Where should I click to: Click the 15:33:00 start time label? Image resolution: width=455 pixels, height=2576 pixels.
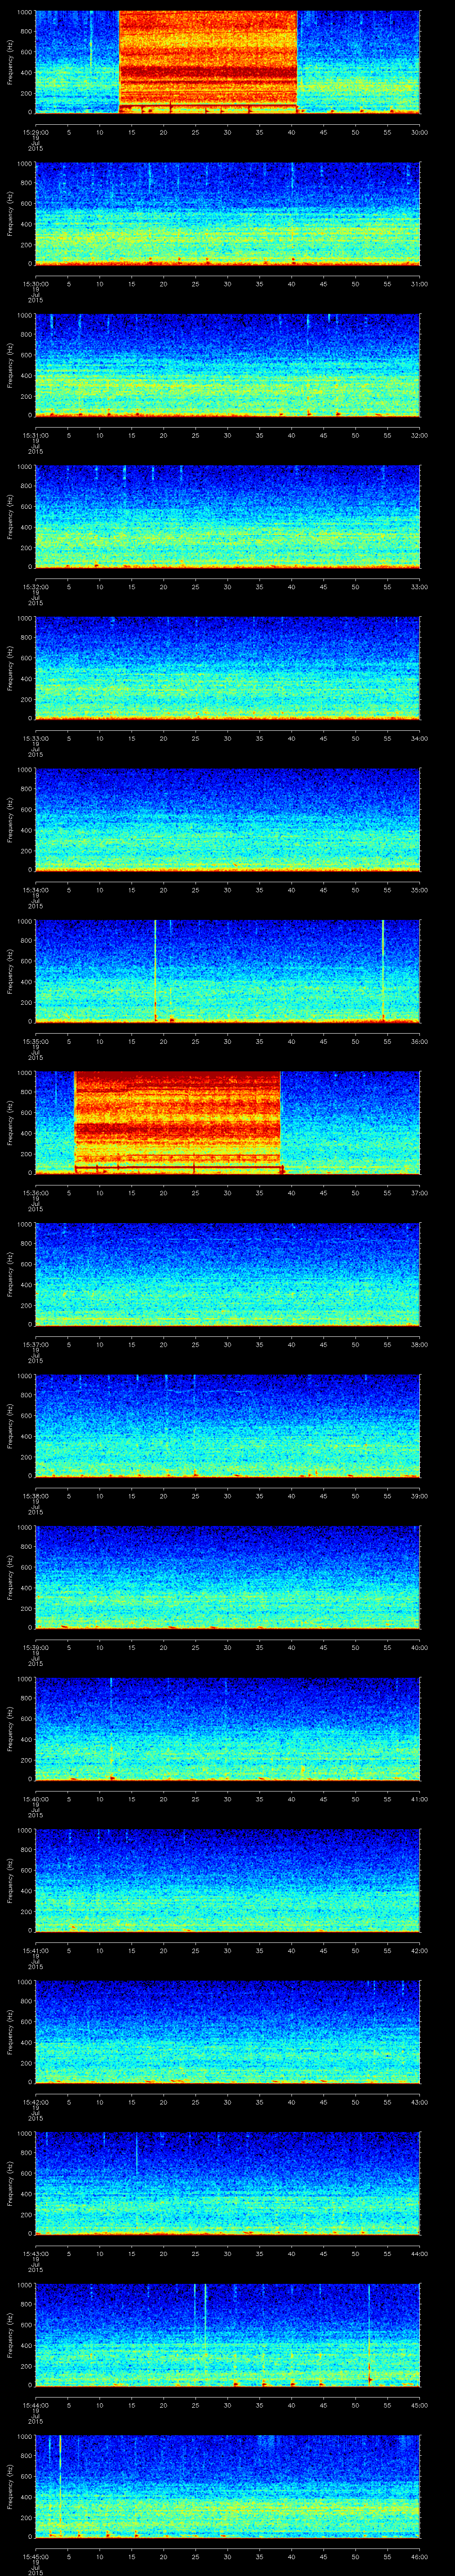[x=35, y=738]
